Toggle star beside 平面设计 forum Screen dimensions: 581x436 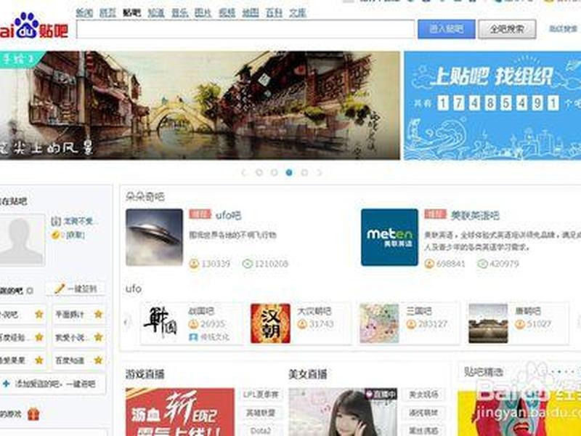click(x=98, y=315)
